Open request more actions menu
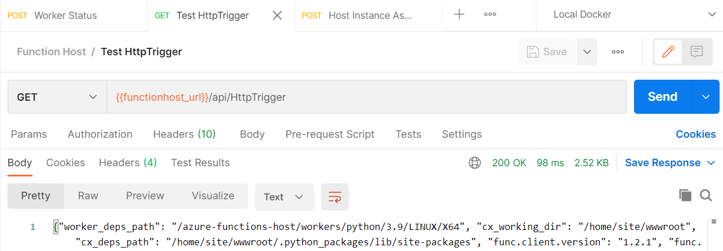 [x=617, y=52]
